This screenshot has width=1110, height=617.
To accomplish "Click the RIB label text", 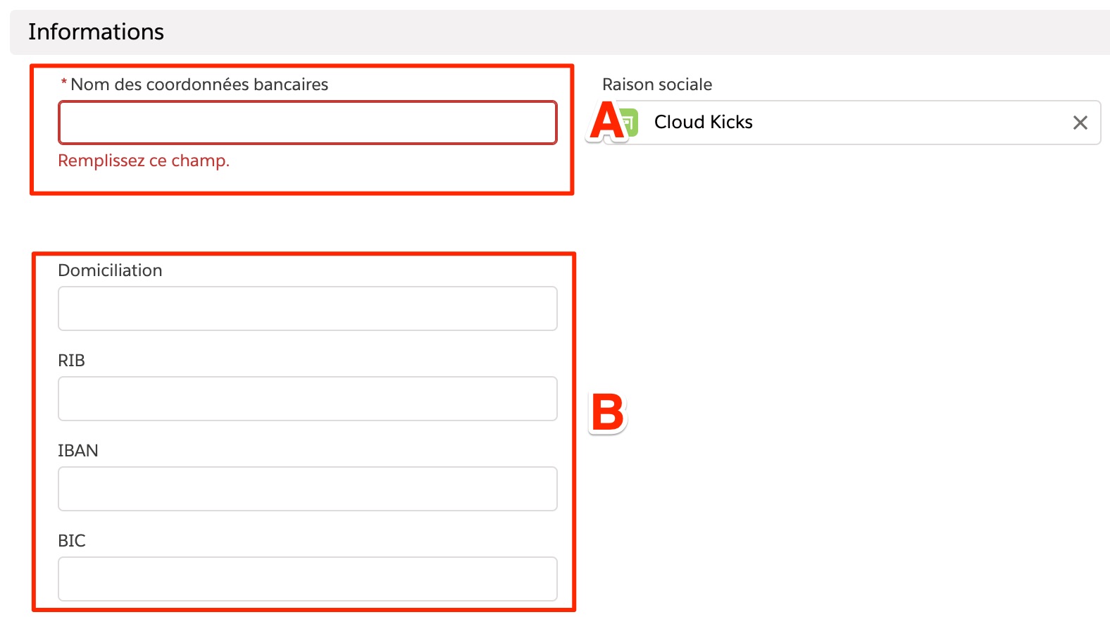I will pyautogui.click(x=71, y=361).
